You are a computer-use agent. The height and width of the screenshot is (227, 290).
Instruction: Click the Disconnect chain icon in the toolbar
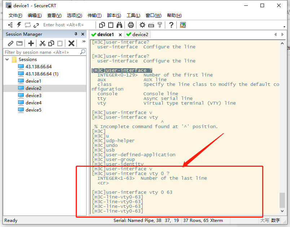point(36,25)
